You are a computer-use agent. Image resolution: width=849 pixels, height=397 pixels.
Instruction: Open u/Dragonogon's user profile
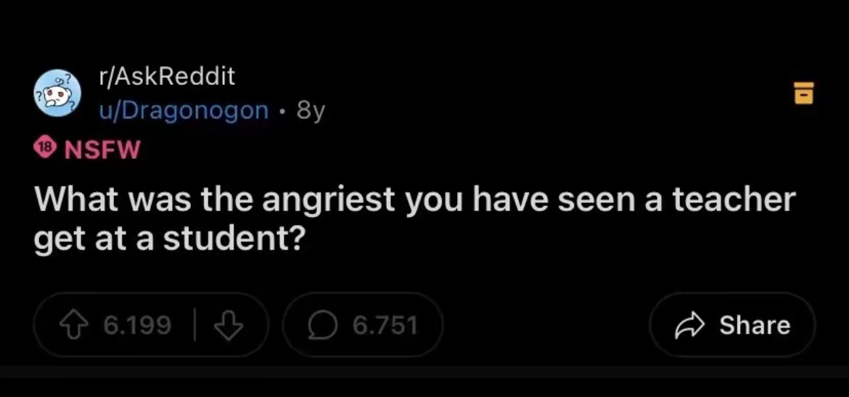pos(184,110)
